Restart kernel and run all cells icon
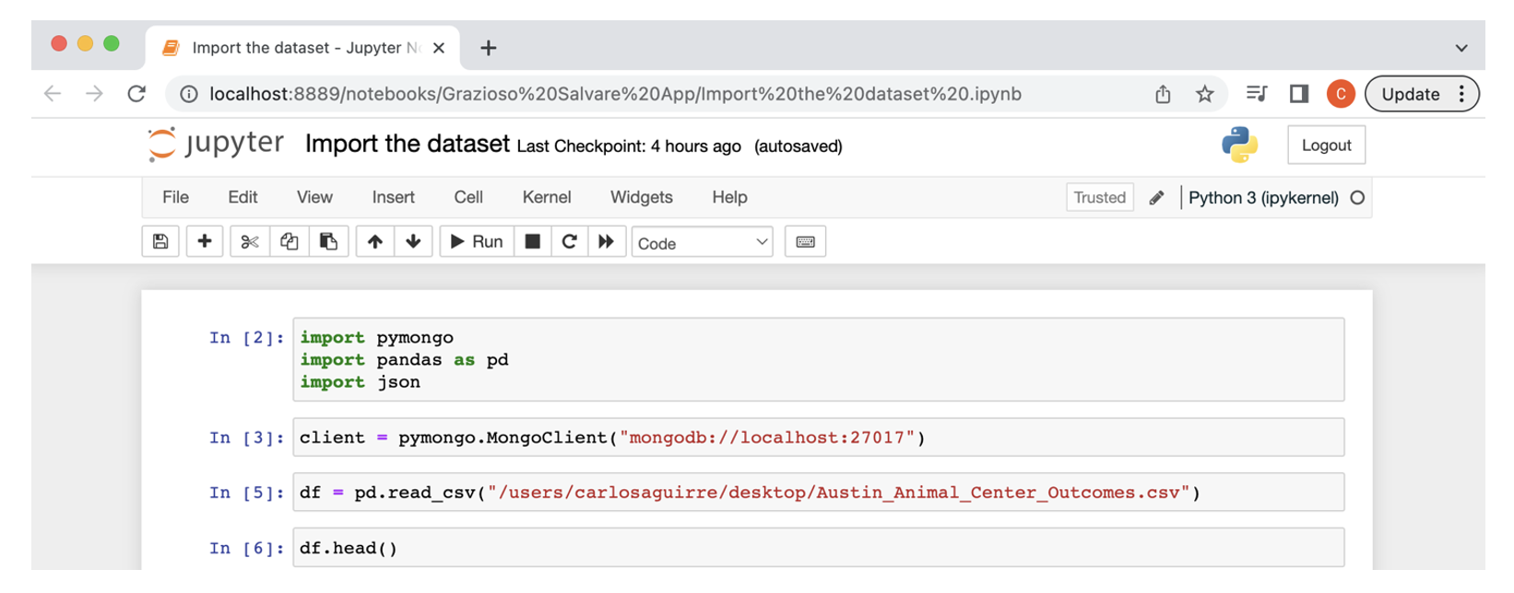1514x593 pixels. [x=606, y=241]
